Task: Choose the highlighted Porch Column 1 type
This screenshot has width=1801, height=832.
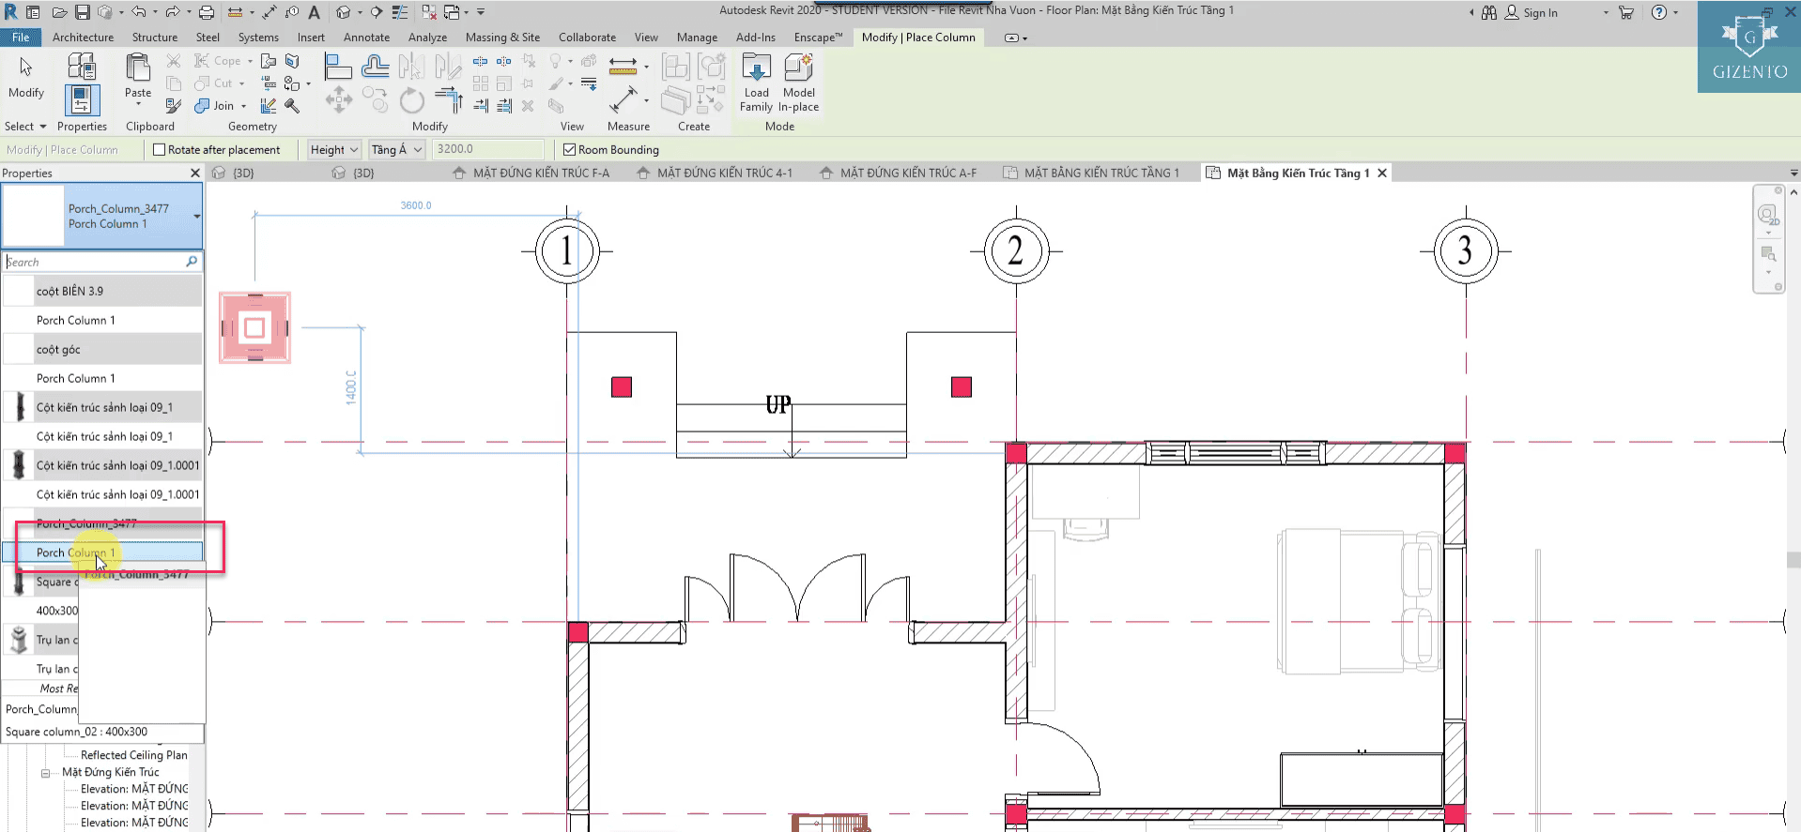Action: click(x=101, y=552)
